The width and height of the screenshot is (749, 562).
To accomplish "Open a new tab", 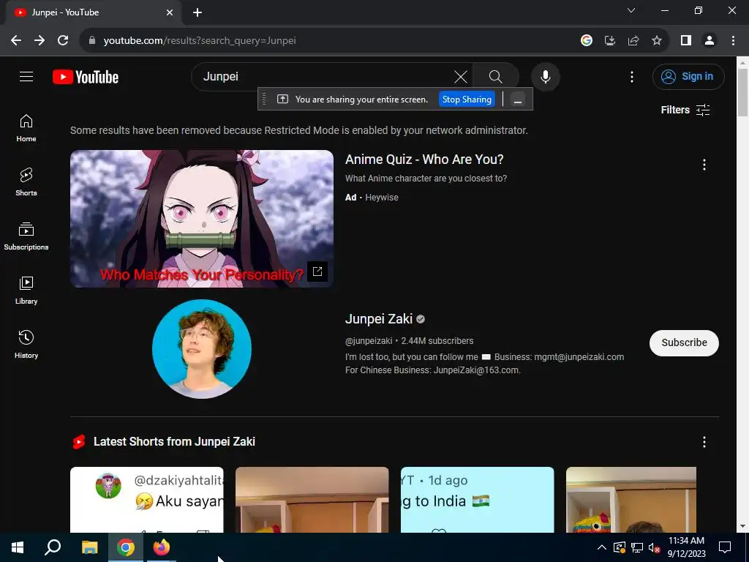I will click(x=197, y=12).
